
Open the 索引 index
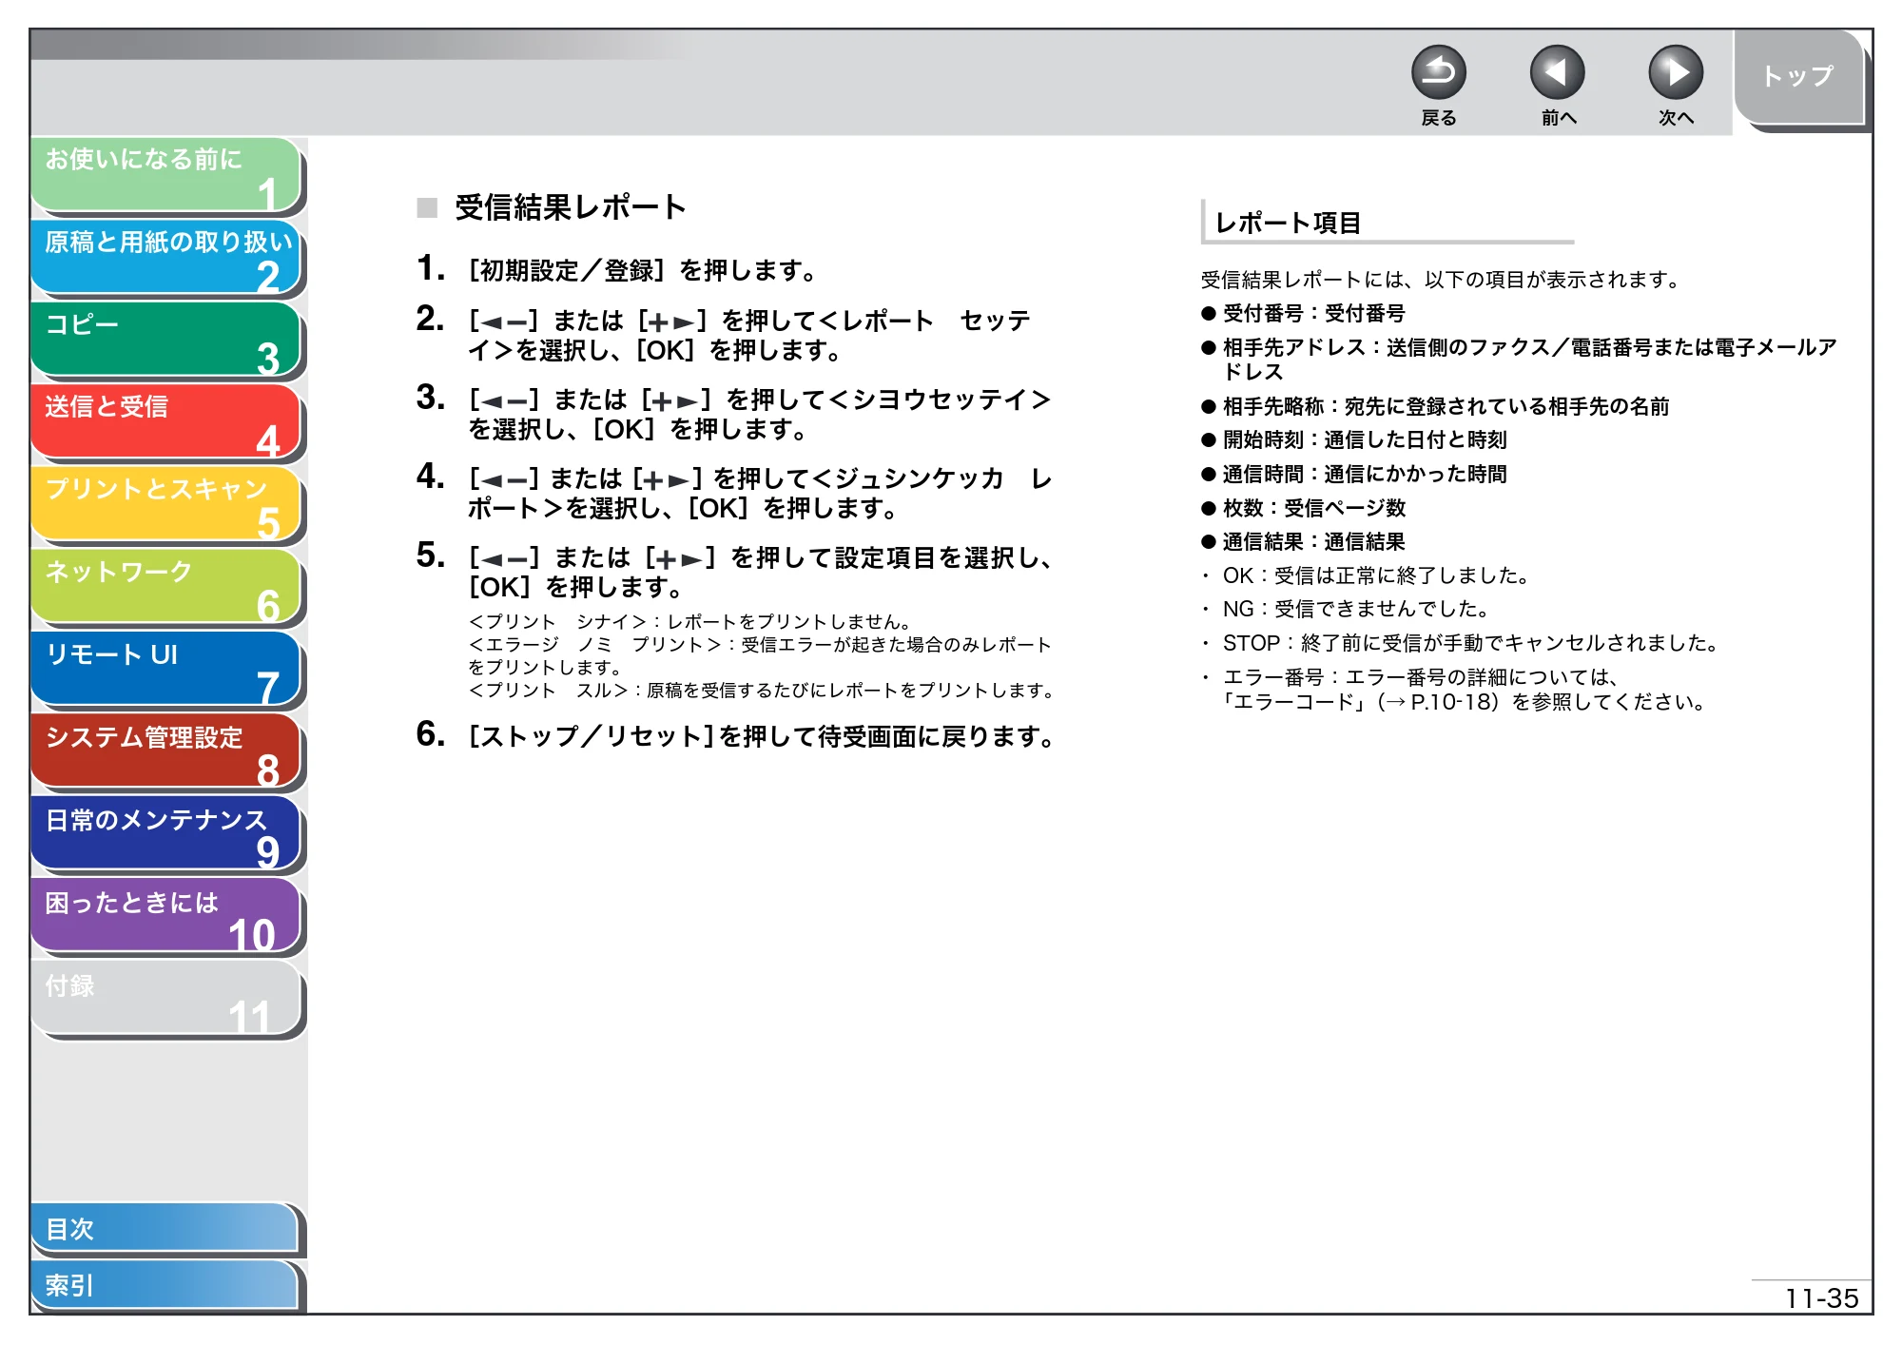click(x=165, y=1285)
